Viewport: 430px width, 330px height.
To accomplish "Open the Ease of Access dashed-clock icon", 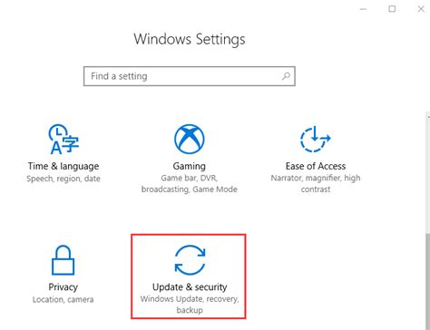I will [315, 139].
